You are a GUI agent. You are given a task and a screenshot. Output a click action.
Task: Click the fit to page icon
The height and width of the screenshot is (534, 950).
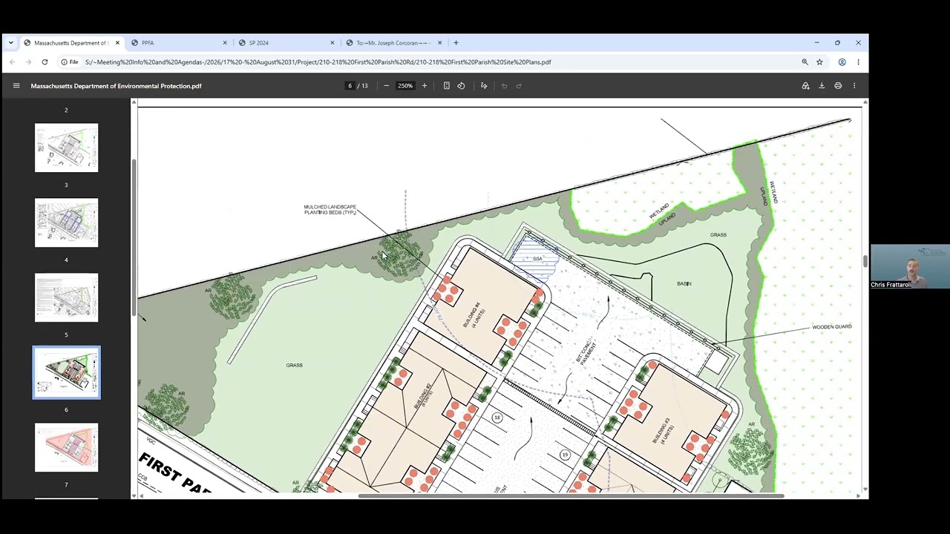point(446,86)
